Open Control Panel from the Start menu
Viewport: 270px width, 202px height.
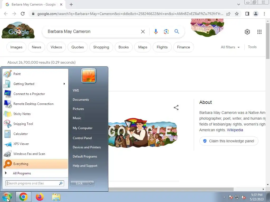[x=82, y=138]
